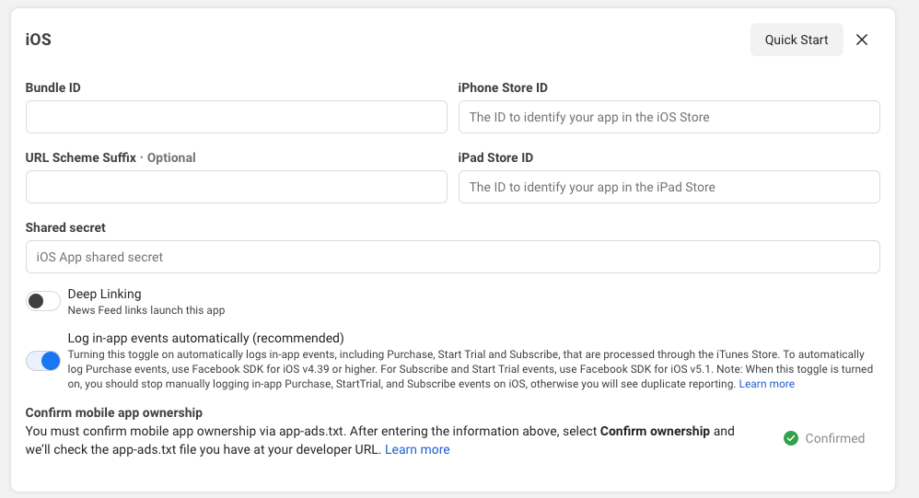Click the Shared secret field label
The image size is (919, 498).
click(x=65, y=228)
